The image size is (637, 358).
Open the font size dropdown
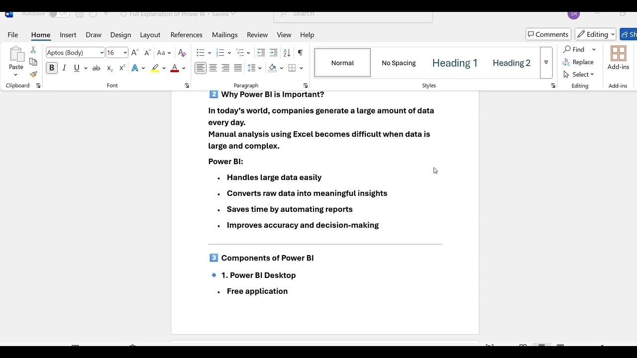coord(125,53)
